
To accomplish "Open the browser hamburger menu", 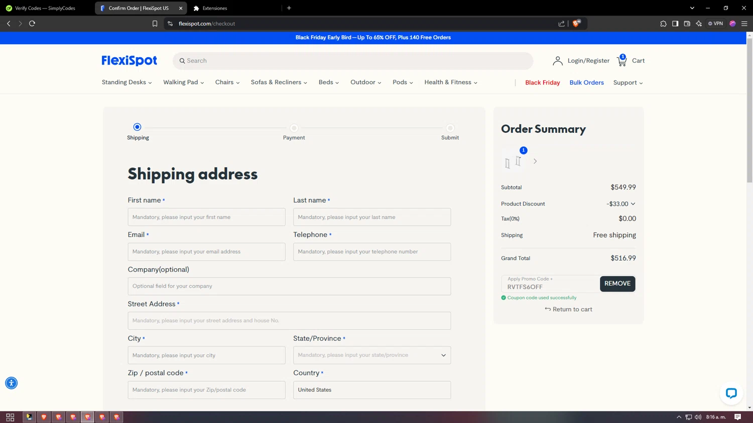I will pyautogui.click(x=744, y=24).
